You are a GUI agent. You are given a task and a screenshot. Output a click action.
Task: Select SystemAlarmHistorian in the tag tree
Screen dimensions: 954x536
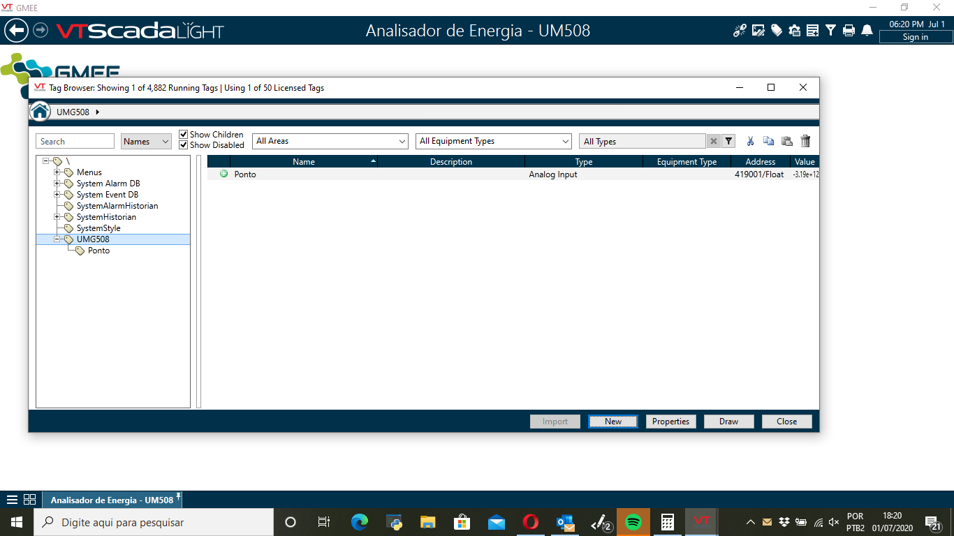117,206
